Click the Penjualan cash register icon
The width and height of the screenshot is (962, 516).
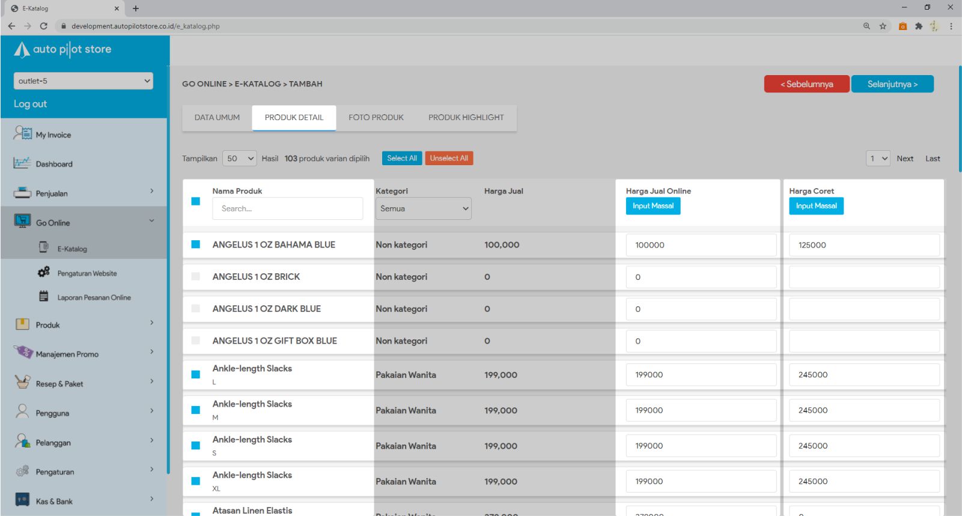click(22, 193)
